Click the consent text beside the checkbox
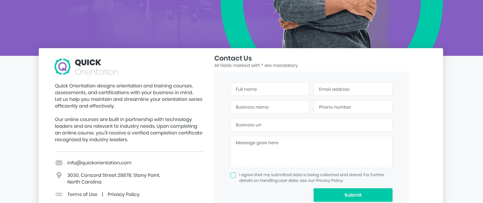The width and height of the screenshot is (483, 203). click(311, 177)
